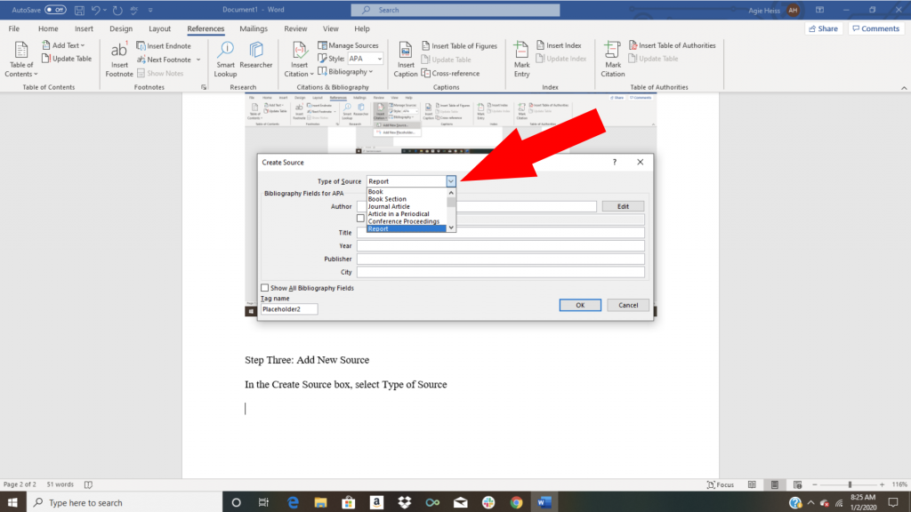The height and width of the screenshot is (512, 911).
Task: Click OK in the Create Source dialog
Action: tap(580, 305)
